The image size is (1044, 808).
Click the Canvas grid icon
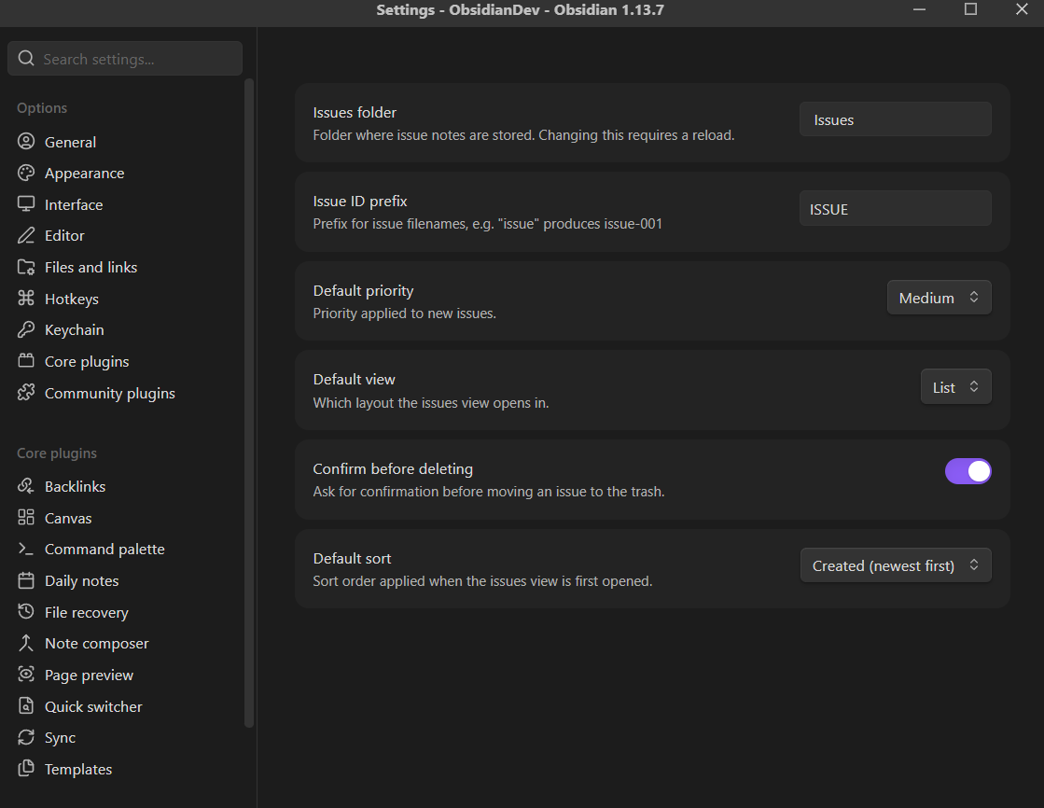tap(26, 518)
